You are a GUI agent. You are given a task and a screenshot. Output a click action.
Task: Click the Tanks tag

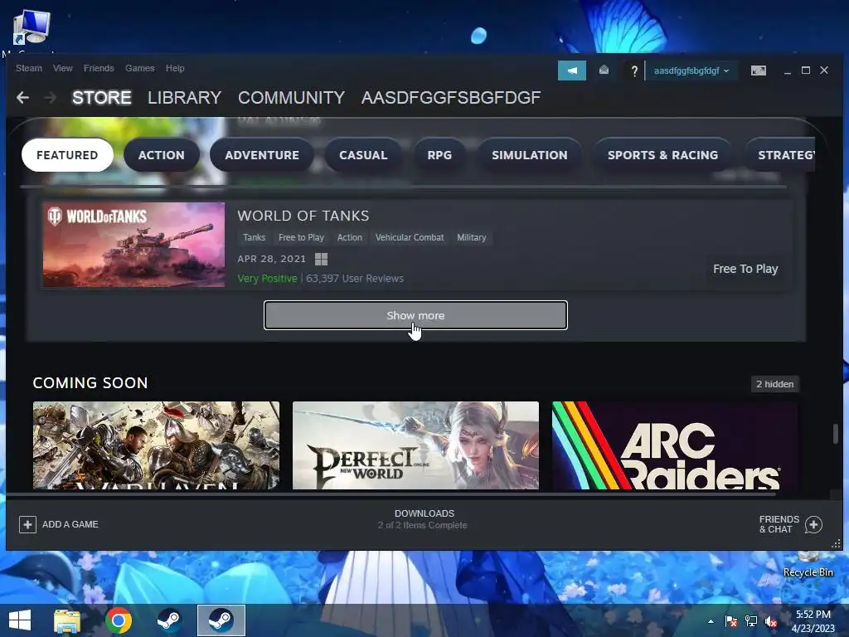pos(254,237)
